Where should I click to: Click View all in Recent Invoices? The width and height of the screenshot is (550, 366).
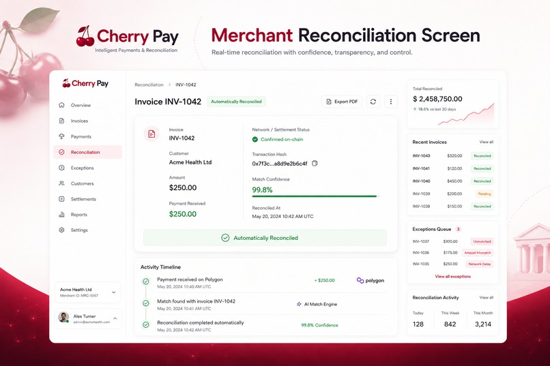[x=486, y=142]
